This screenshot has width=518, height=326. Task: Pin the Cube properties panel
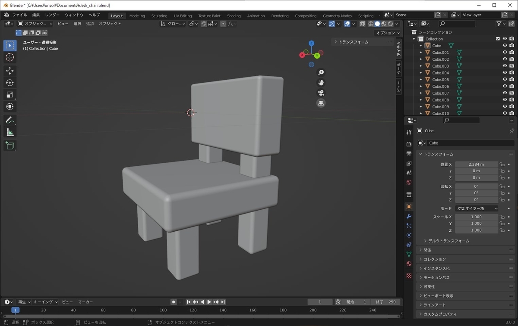click(x=512, y=131)
